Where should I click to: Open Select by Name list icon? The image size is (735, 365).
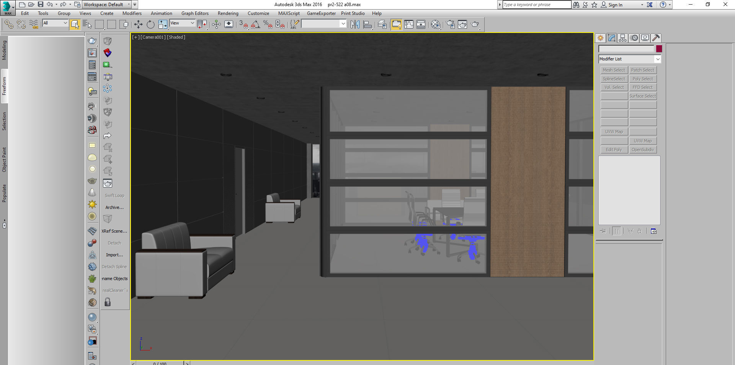[x=87, y=24]
